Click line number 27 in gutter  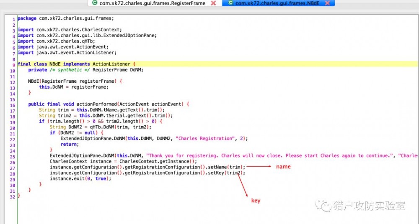[x=13, y=168]
